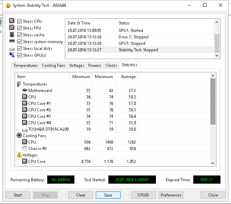
Task: Open the CPUID panel
Action: pos(143,195)
